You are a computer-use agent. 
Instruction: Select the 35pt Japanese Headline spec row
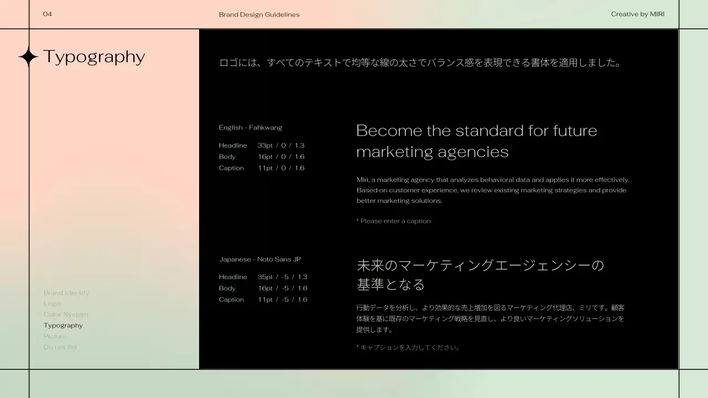[x=263, y=277]
